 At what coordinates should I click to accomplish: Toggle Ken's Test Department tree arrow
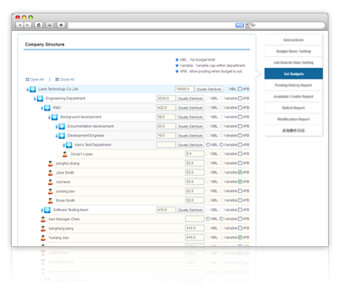tap(64, 145)
